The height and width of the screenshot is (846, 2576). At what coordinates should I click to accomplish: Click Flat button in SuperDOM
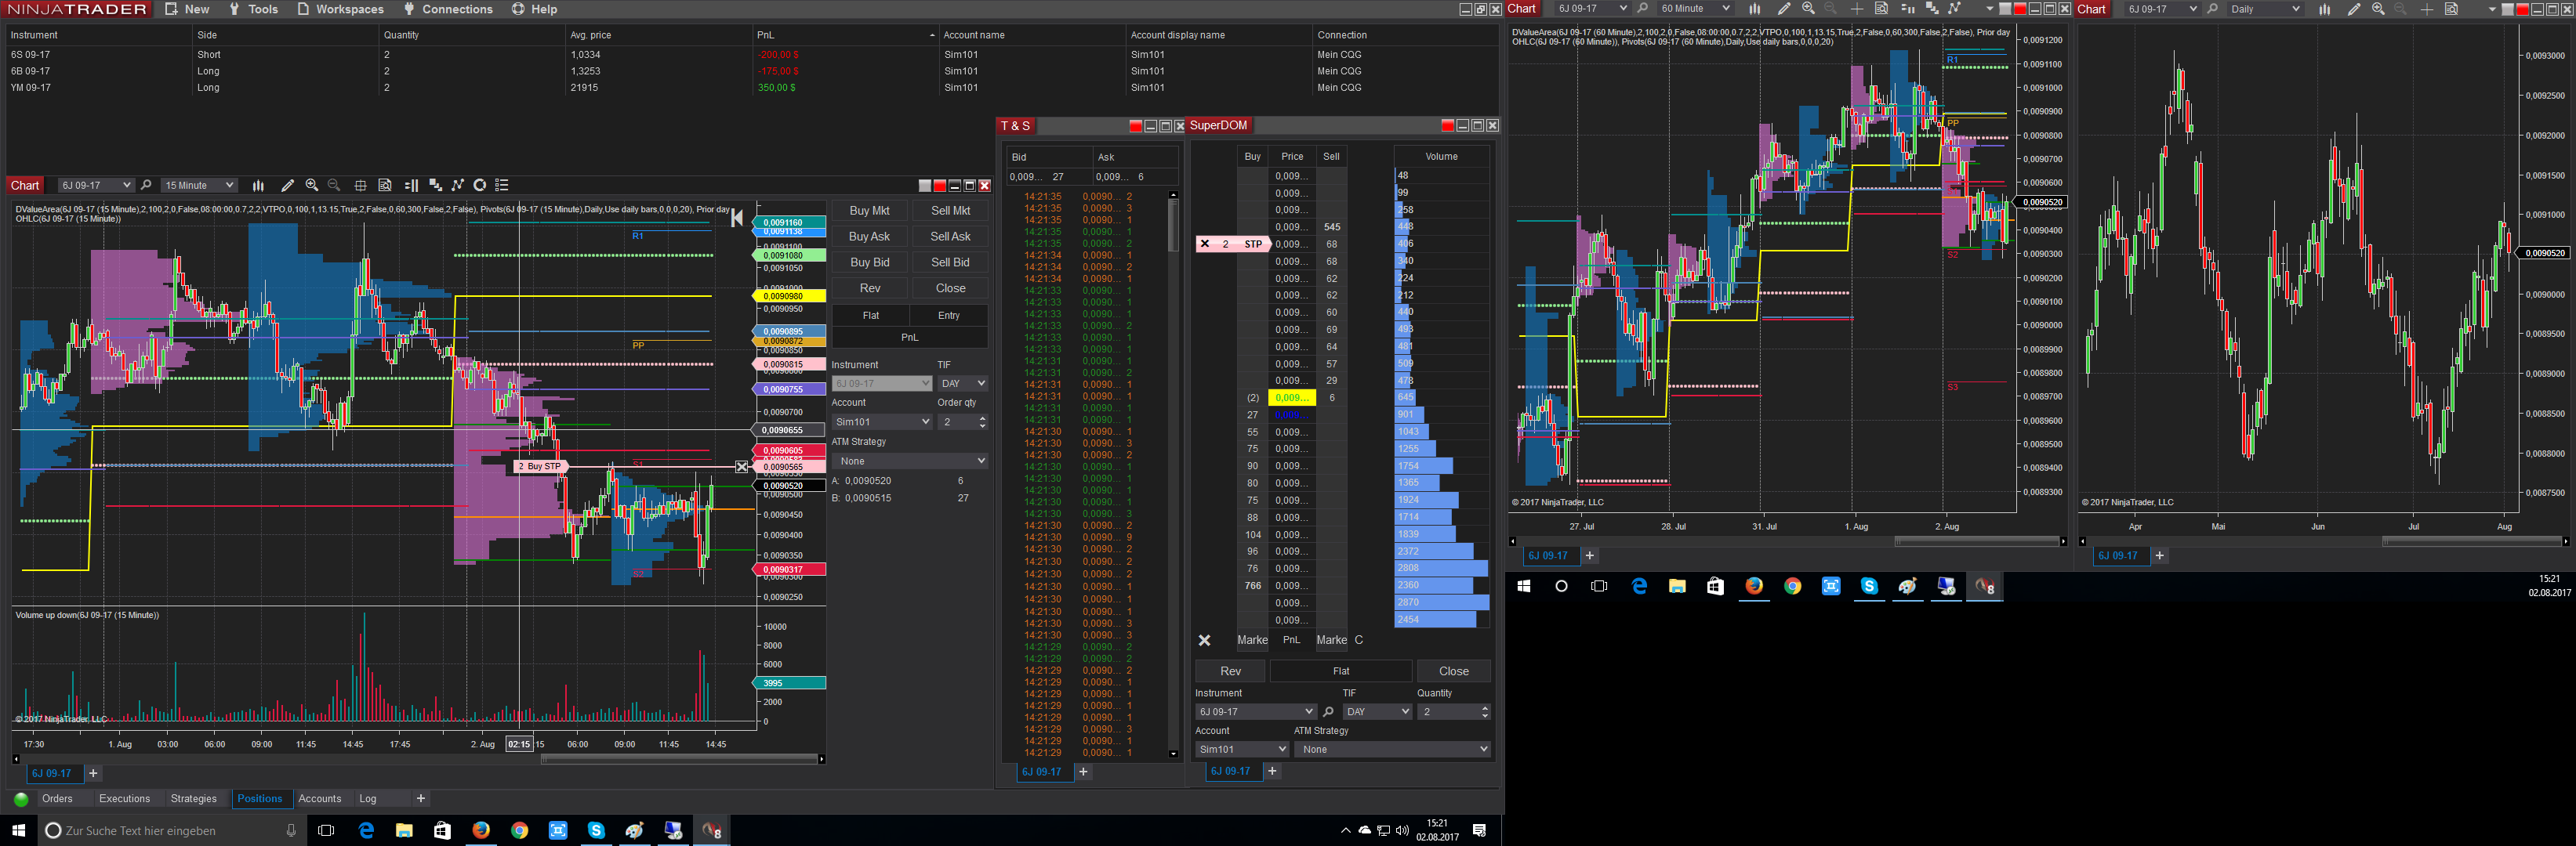1341,671
